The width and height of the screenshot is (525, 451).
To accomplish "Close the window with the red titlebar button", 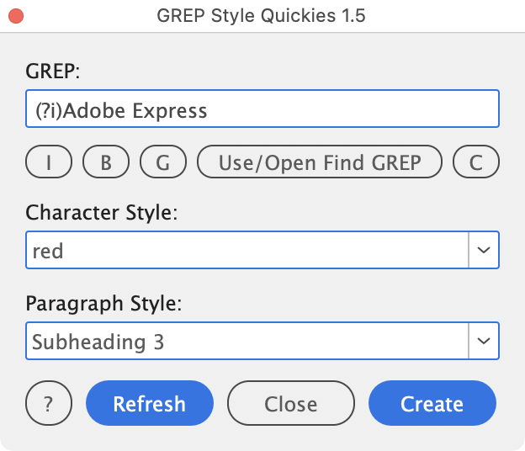I will 15,15.
